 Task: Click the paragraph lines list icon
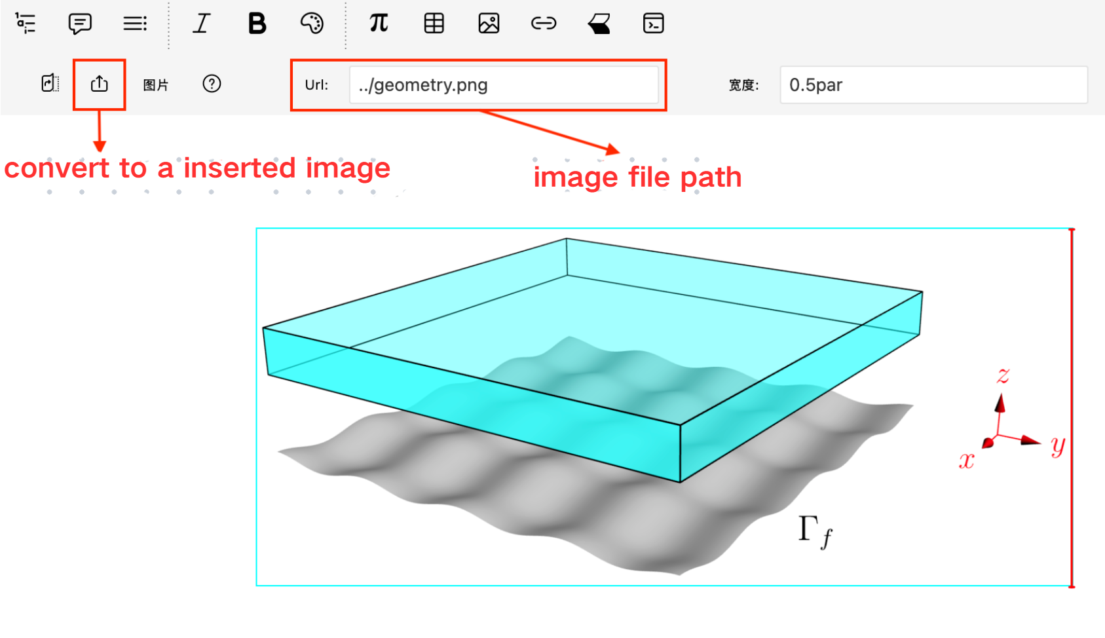click(135, 24)
